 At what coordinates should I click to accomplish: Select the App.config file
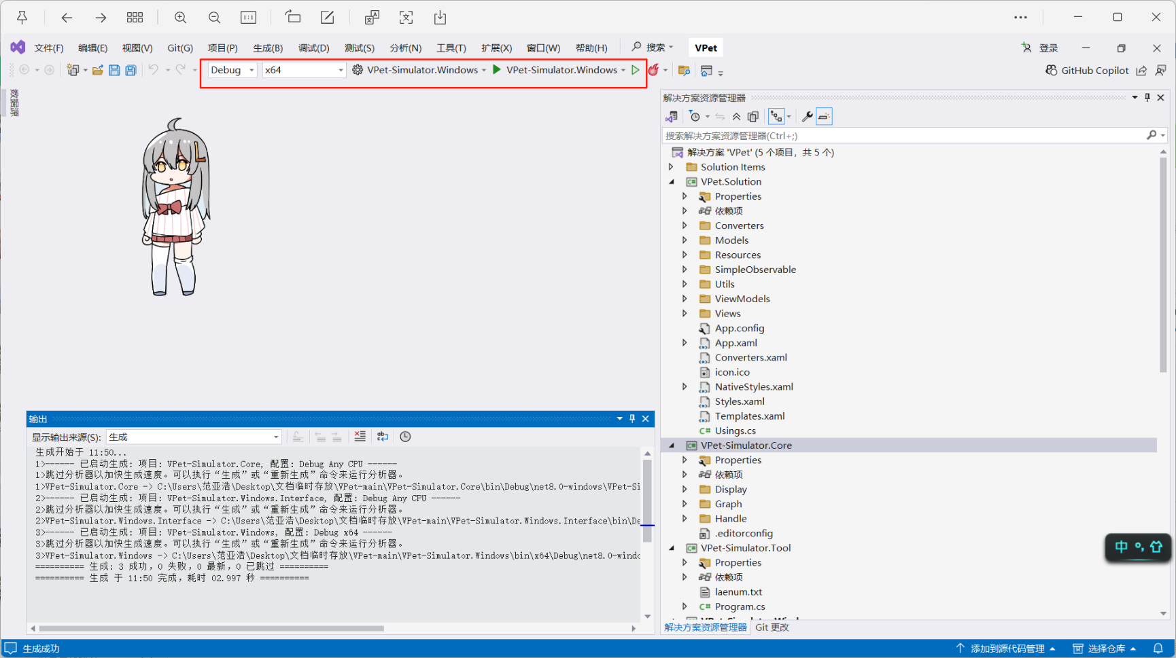coord(740,329)
